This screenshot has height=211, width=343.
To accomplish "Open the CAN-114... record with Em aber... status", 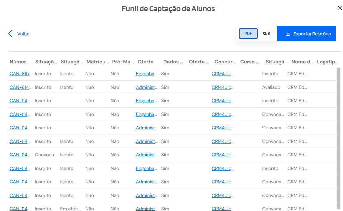I will pos(20,209).
